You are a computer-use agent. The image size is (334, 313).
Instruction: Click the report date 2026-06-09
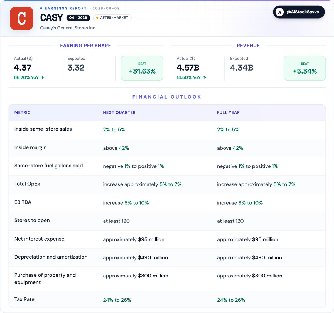click(x=106, y=8)
